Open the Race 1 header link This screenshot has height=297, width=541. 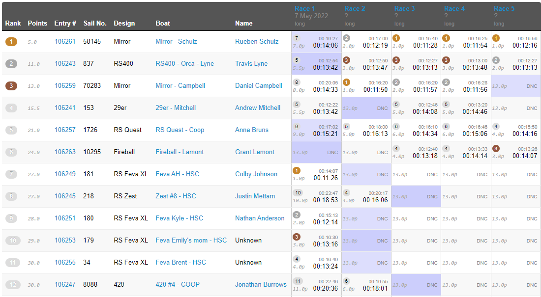pos(304,9)
